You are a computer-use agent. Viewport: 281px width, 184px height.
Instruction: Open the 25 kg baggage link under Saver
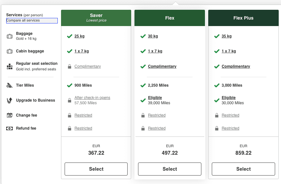click(x=79, y=36)
